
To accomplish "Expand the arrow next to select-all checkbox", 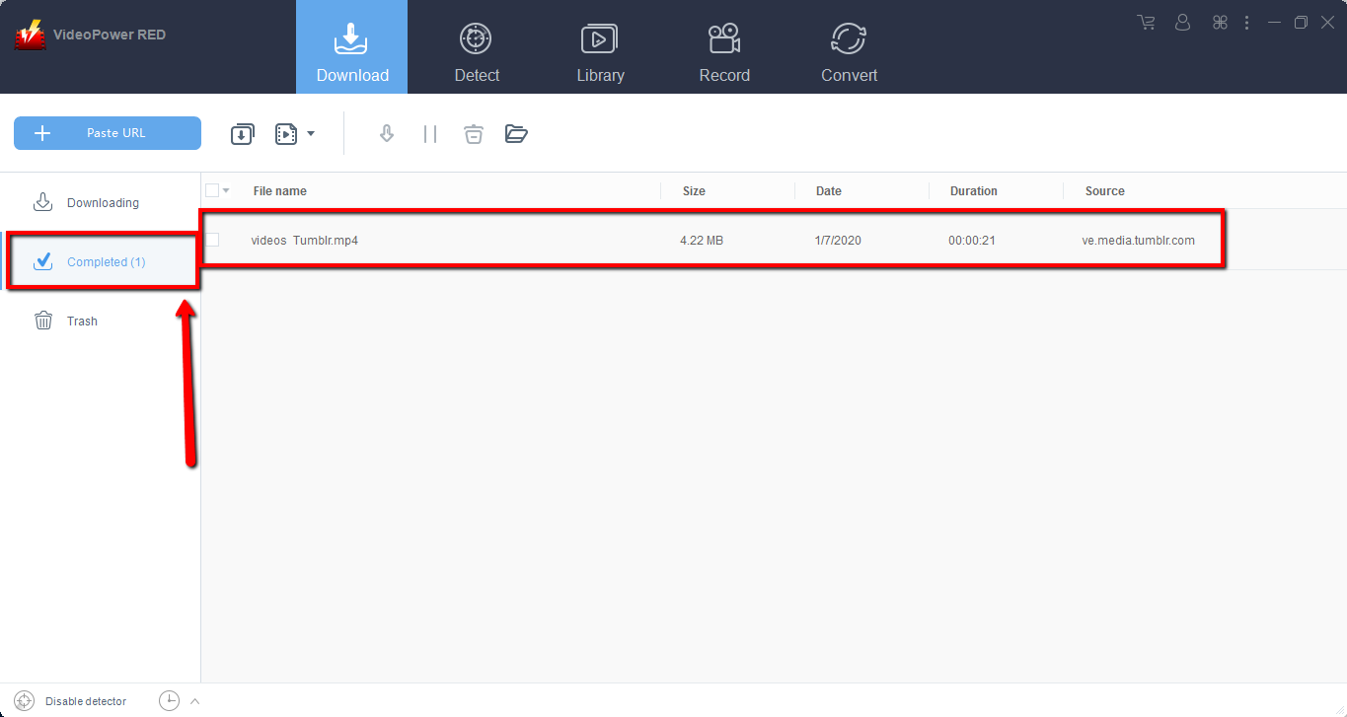I will tap(226, 190).
